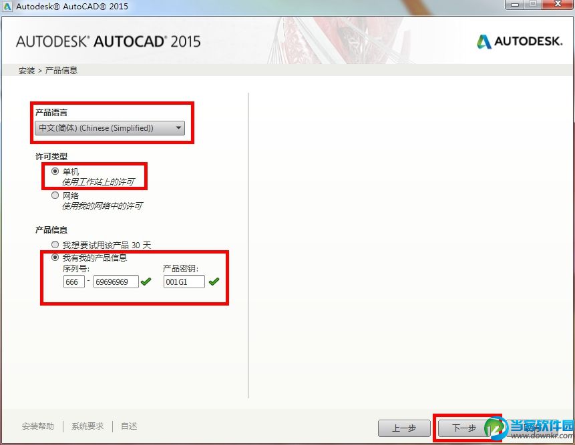The height and width of the screenshot is (445, 575).
Task: Open the 安装帮助 installation help link
Action: pyautogui.click(x=38, y=426)
